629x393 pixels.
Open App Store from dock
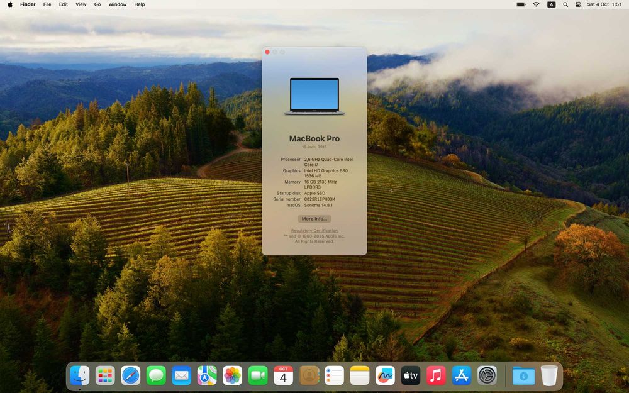(461, 376)
